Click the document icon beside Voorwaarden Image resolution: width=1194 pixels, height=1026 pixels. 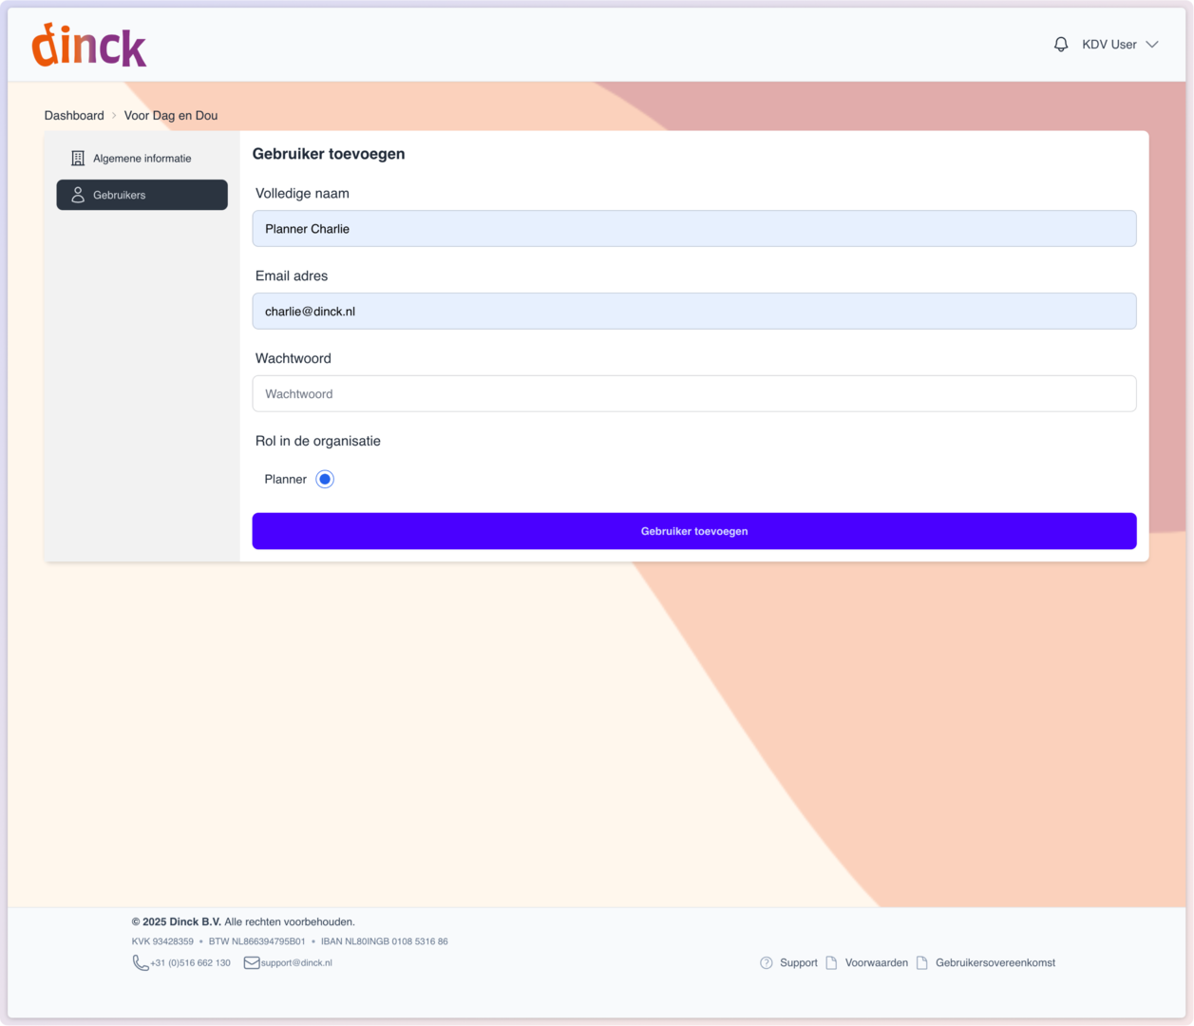coord(831,962)
